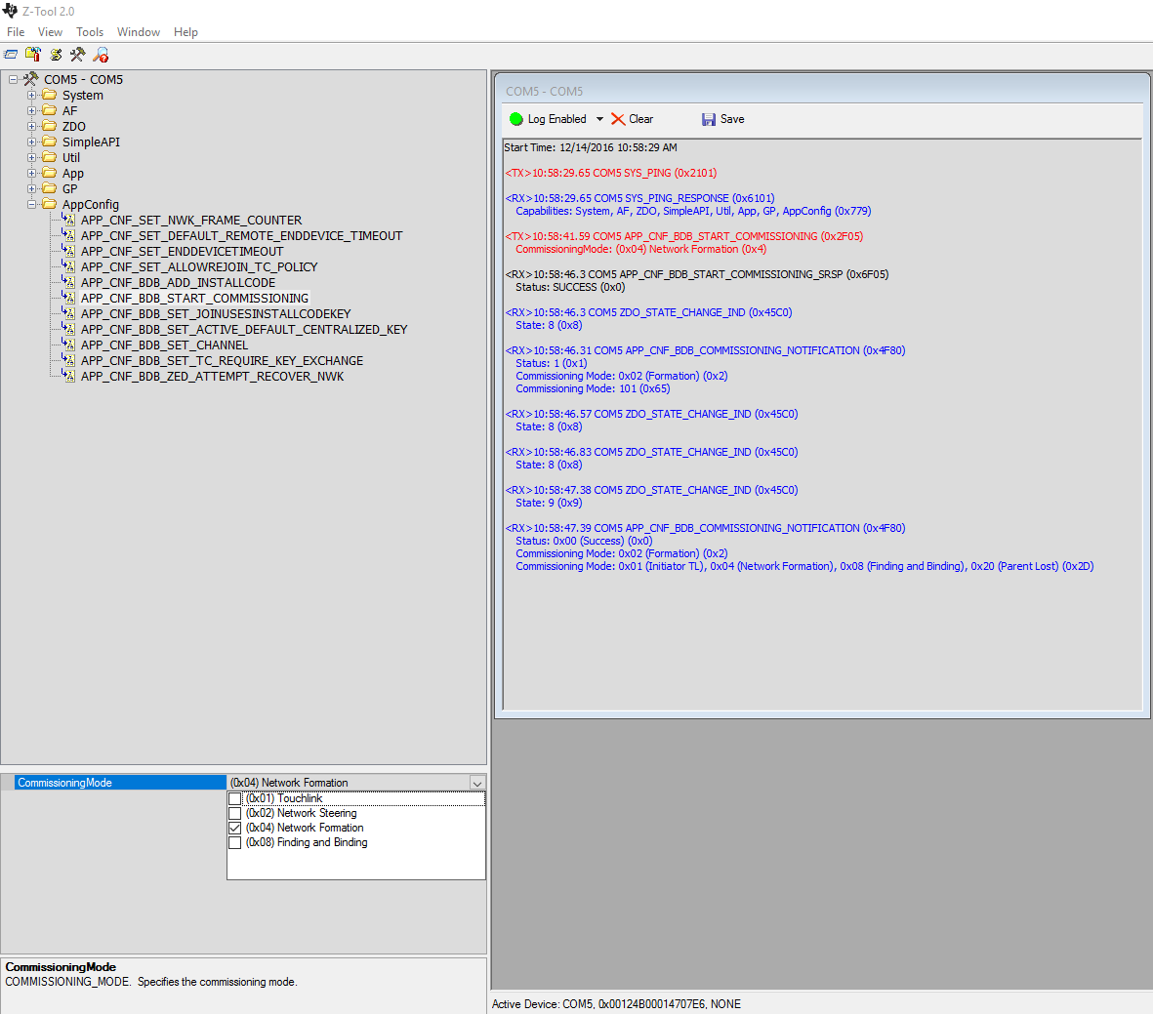Click the (0x04) Network Formation value field
1153x1014 pixels.
pyautogui.click(x=349, y=783)
